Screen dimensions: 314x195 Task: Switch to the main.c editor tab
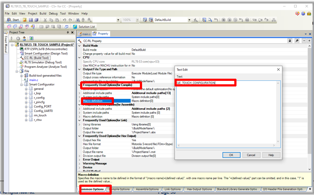tap(86, 33)
